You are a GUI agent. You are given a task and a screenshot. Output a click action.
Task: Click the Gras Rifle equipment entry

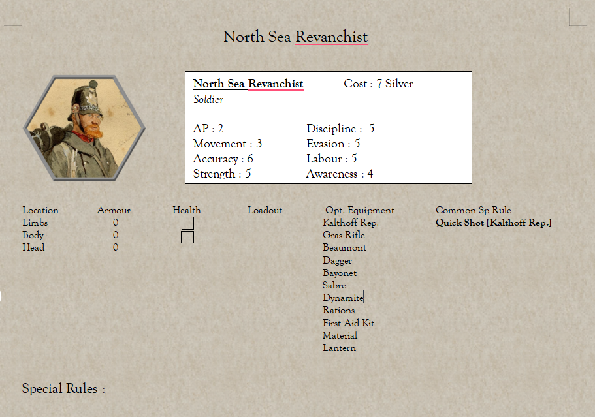(344, 235)
